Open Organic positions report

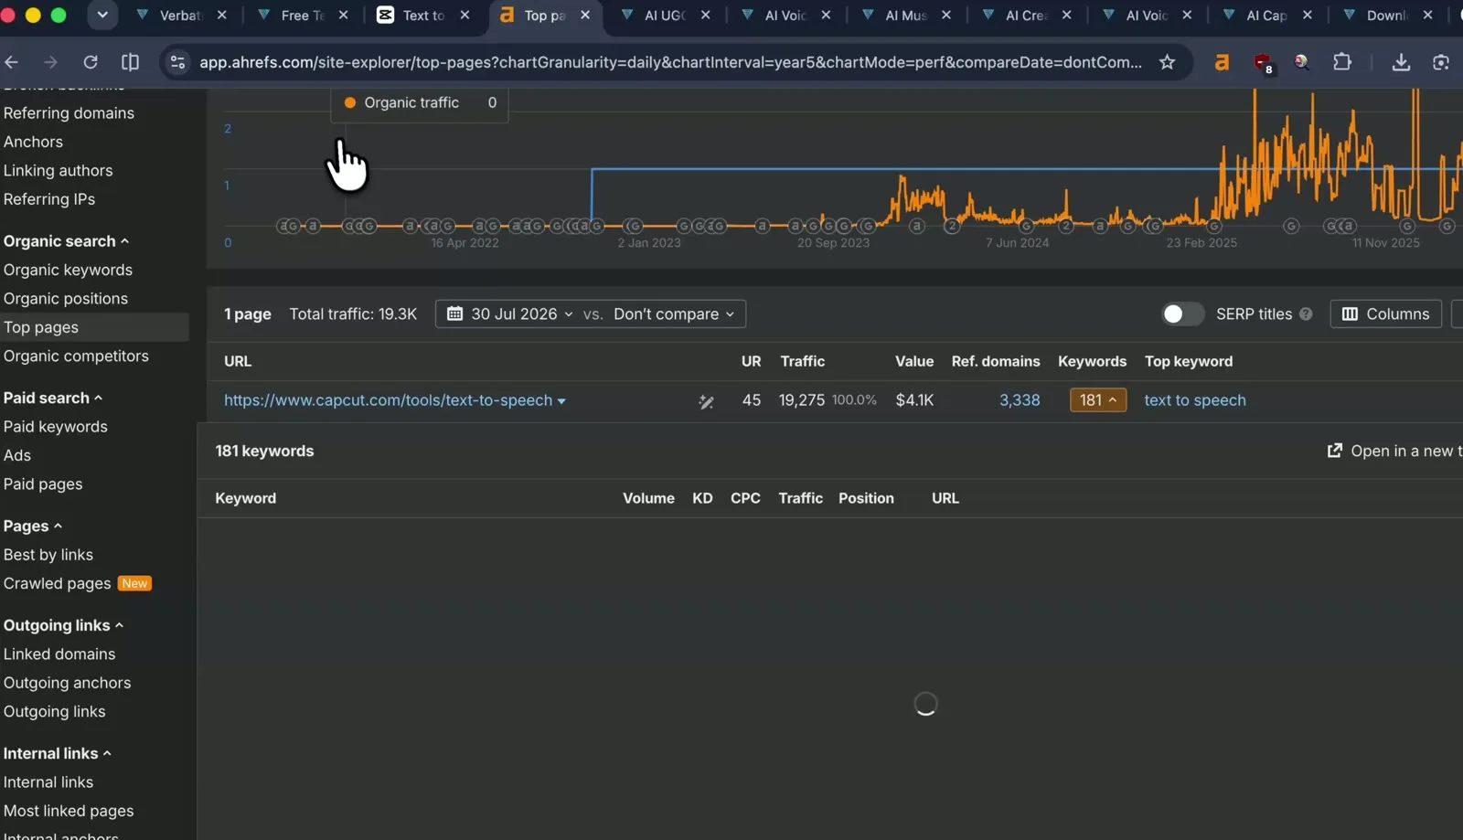coord(65,299)
